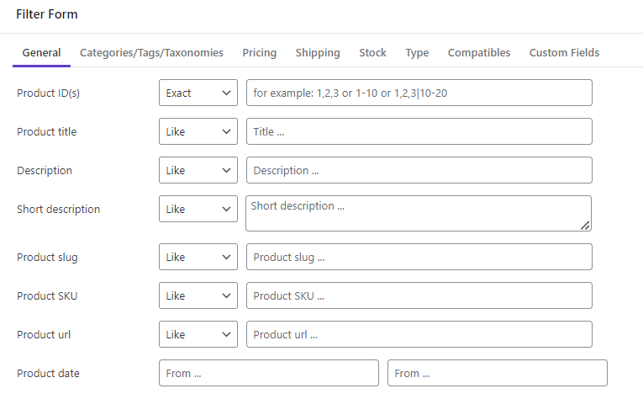Image resolution: width=643 pixels, height=415 pixels.
Task: Switch to the Categories/Tags/Taxonomies tab
Action: (x=151, y=53)
